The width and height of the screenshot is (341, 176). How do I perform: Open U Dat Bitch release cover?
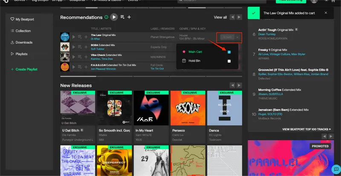coord(78,108)
